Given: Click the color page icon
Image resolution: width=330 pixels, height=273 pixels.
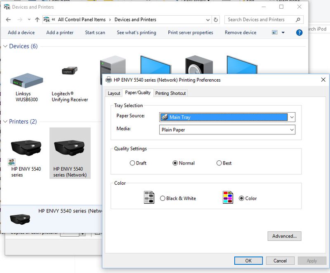Looking at the screenshot, I should 228,197.
